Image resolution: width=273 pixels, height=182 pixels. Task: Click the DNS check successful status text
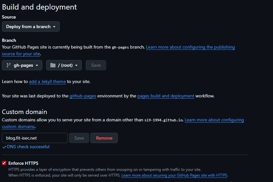coord(28,147)
